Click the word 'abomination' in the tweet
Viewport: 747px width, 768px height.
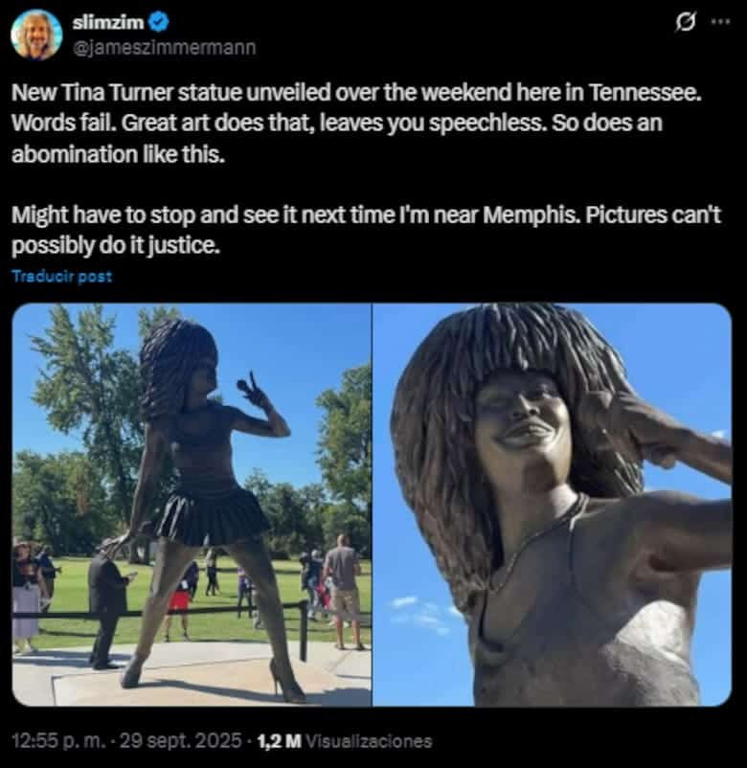[x=75, y=154]
